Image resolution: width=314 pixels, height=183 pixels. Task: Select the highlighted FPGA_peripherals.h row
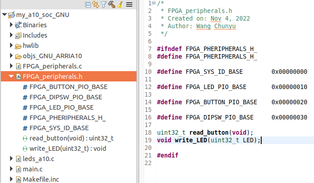pyautogui.click(x=69, y=76)
